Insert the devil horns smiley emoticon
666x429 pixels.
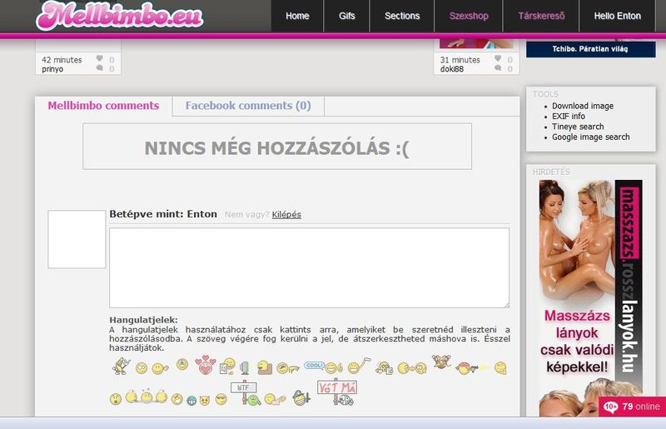coord(205,400)
